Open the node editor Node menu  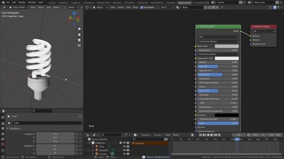135,8
